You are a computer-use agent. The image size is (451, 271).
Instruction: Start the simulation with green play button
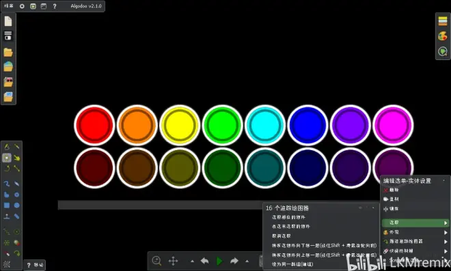(219, 261)
